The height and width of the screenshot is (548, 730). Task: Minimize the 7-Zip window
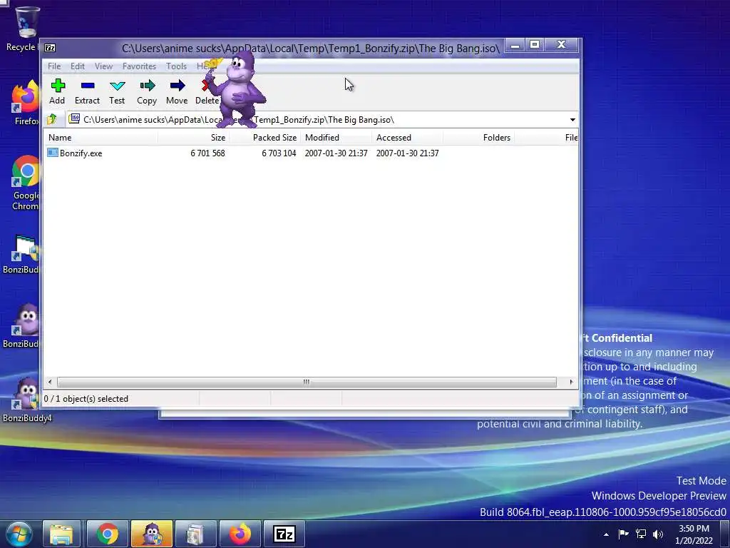point(515,45)
